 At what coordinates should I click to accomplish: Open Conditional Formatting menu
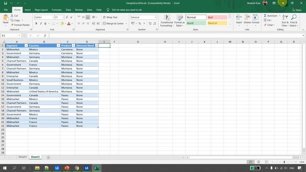(167, 21)
